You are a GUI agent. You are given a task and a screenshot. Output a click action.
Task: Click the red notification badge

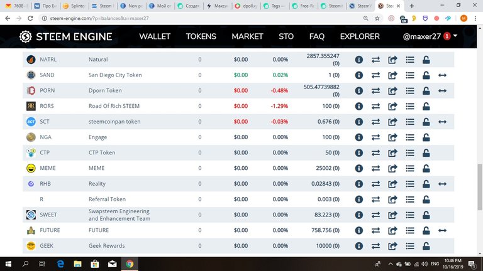(x=447, y=36)
